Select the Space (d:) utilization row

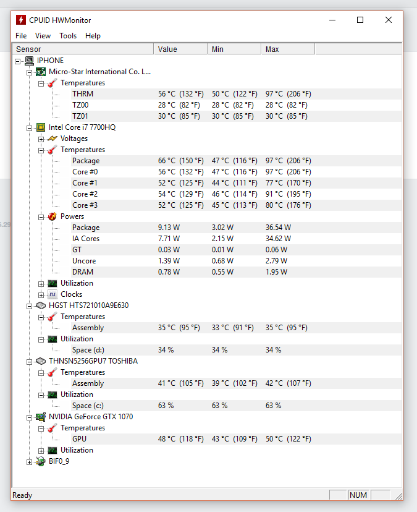click(236, 350)
